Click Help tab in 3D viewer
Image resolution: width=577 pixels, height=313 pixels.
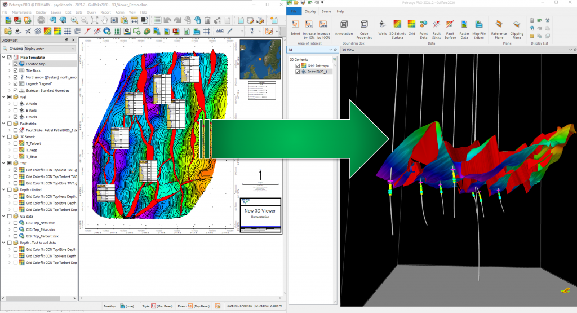pos(340,11)
